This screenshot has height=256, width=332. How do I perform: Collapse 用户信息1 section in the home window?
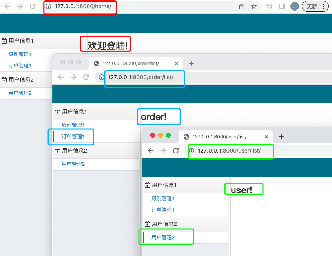pyautogui.click(x=21, y=41)
